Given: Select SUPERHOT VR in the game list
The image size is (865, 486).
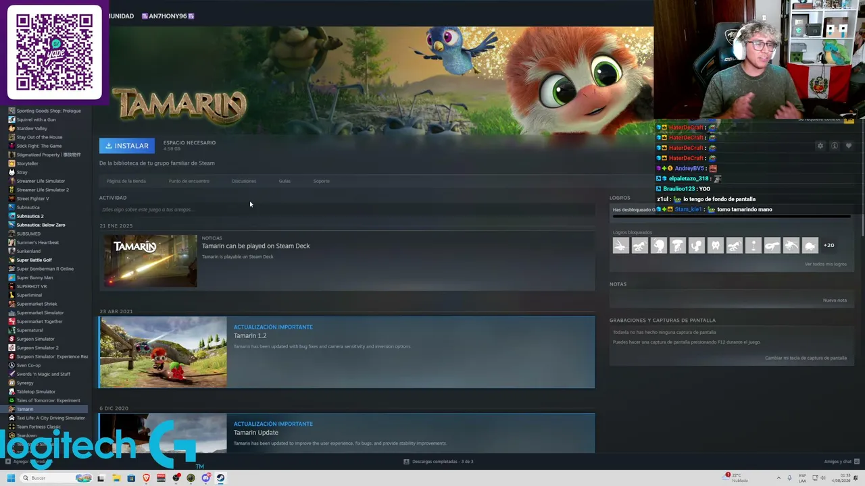Looking at the screenshot, I should pos(32,286).
